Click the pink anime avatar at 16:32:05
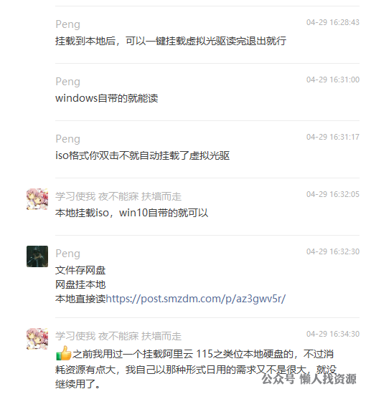 tap(37, 199)
